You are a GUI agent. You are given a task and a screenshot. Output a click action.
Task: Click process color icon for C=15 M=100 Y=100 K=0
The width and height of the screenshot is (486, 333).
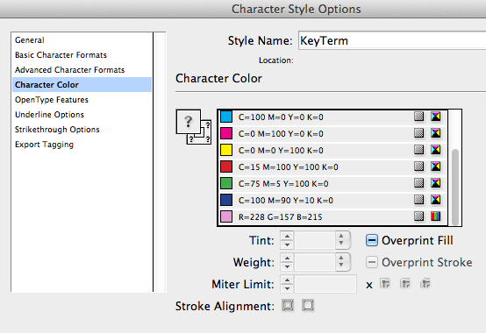point(418,166)
